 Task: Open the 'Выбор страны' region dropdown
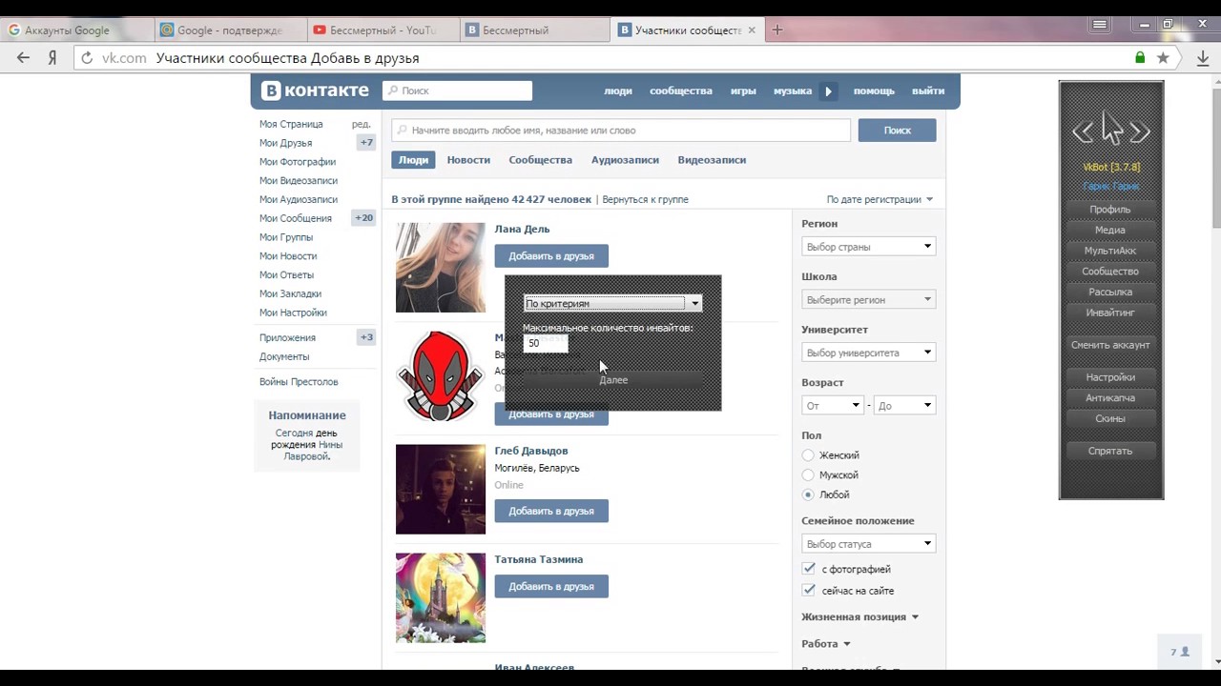pos(868,247)
